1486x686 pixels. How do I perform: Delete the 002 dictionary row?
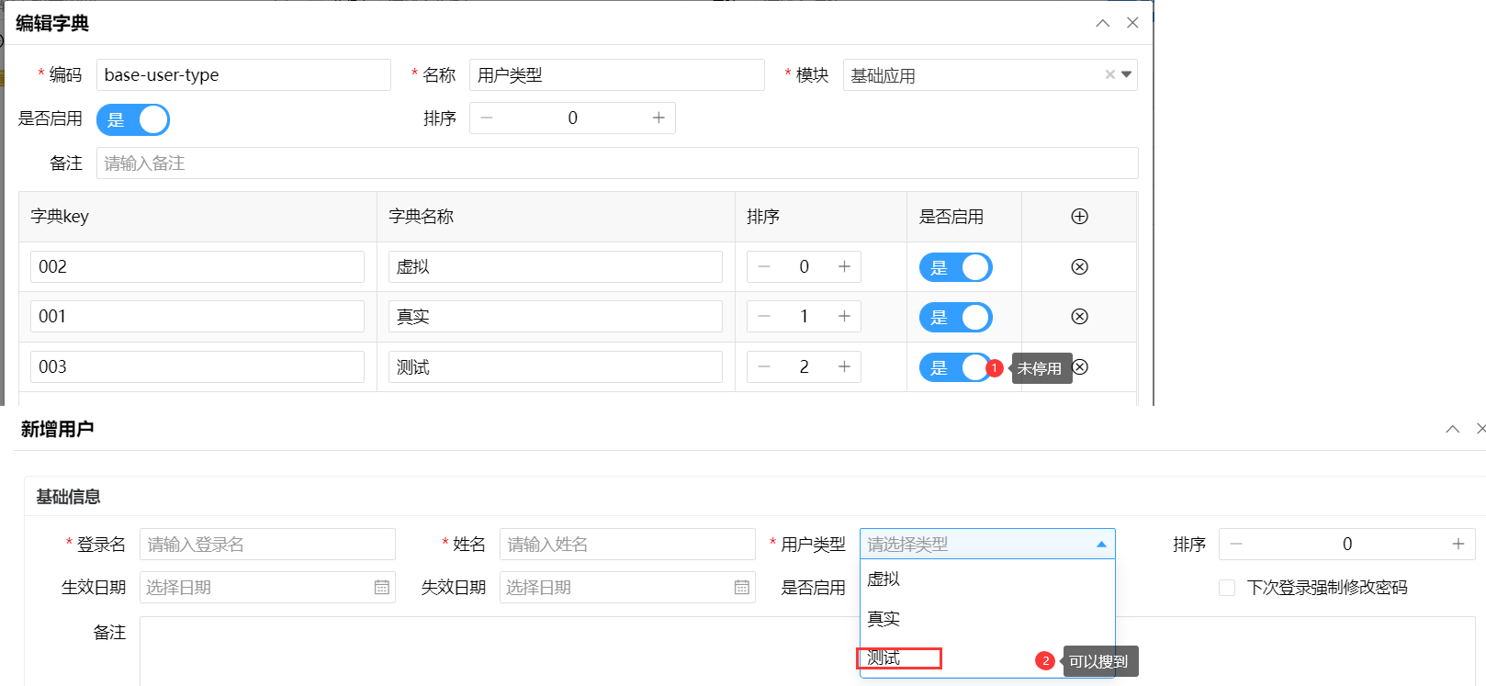pos(1079,267)
